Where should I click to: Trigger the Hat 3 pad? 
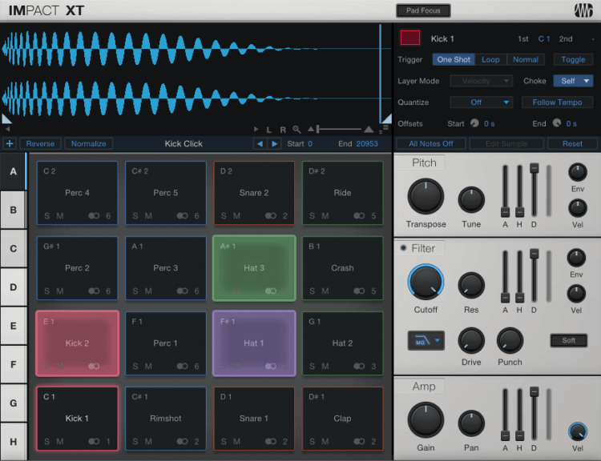click(x=254, y=268)
